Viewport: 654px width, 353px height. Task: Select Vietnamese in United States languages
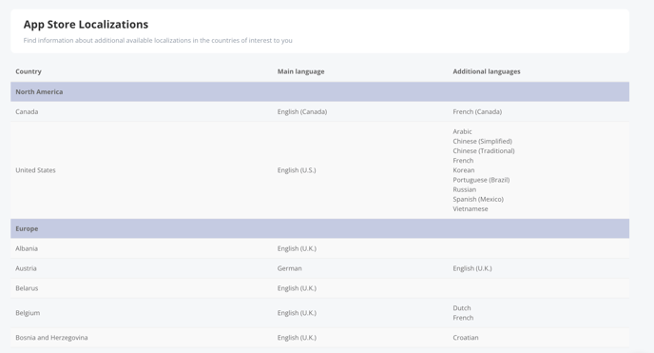click(470, 209)
